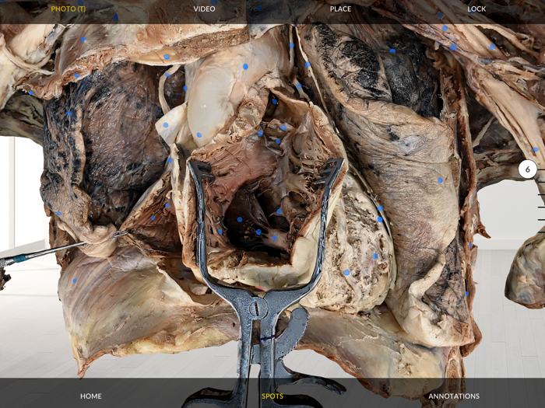Viewport: 545px width, 408px height.
Task: Click the circular layer marker numbered 6
Action: tap(527, 169)
